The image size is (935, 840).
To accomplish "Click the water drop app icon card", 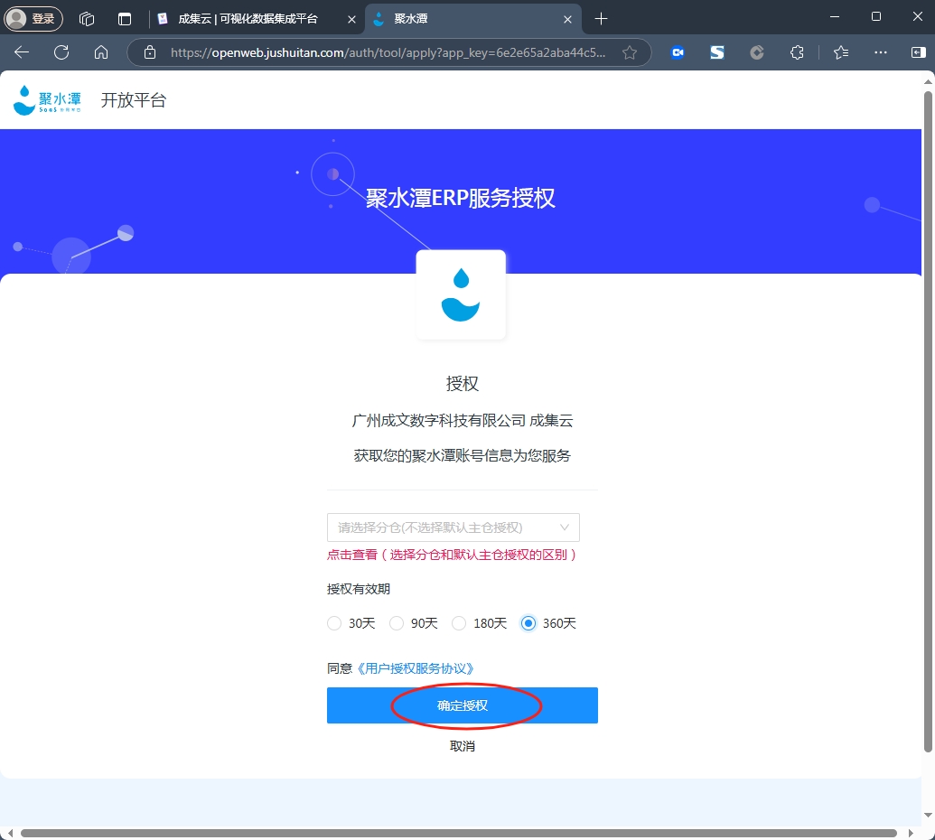I will pos(461,294).
